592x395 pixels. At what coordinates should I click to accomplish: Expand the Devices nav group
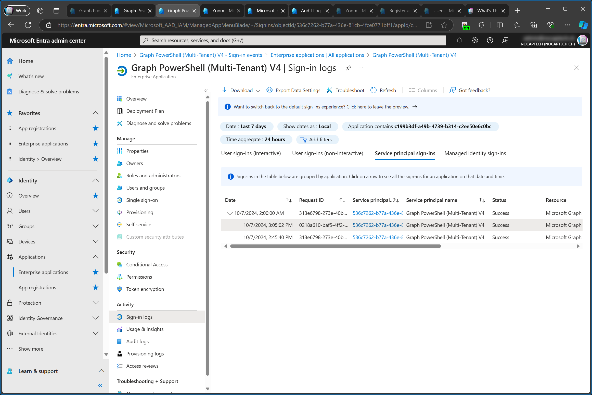[96, 242]
